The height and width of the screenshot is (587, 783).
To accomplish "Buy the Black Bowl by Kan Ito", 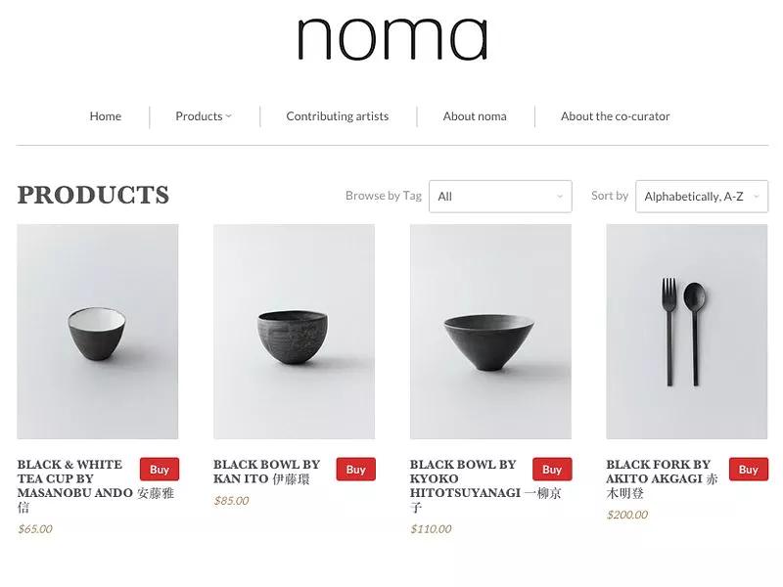I will point(355,469).
